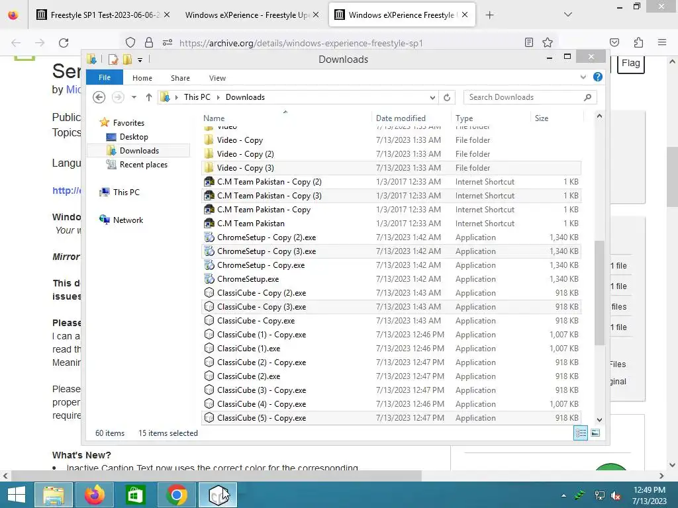Click Properties icon in quick access toolbar
The width and height of the screenshot is (678, 508).
(113, 60)
